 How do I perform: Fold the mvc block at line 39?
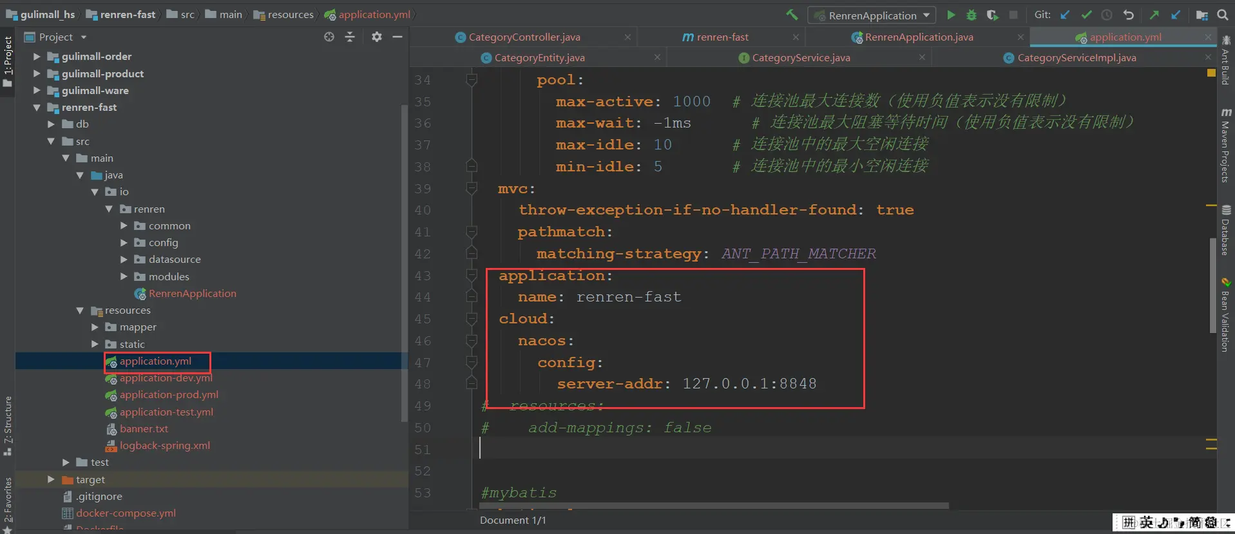pyautogui.click(x=472, y=189)
